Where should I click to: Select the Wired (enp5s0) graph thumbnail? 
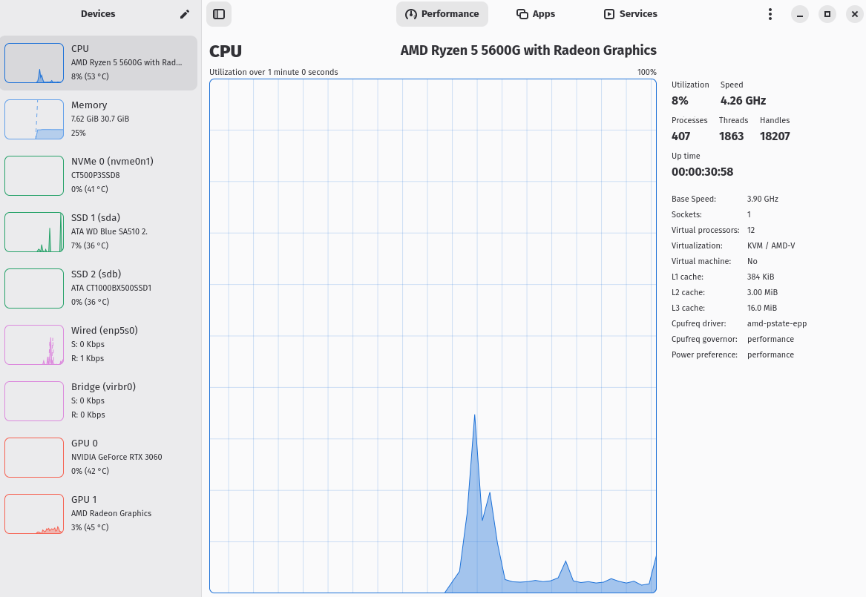(34, 344)
